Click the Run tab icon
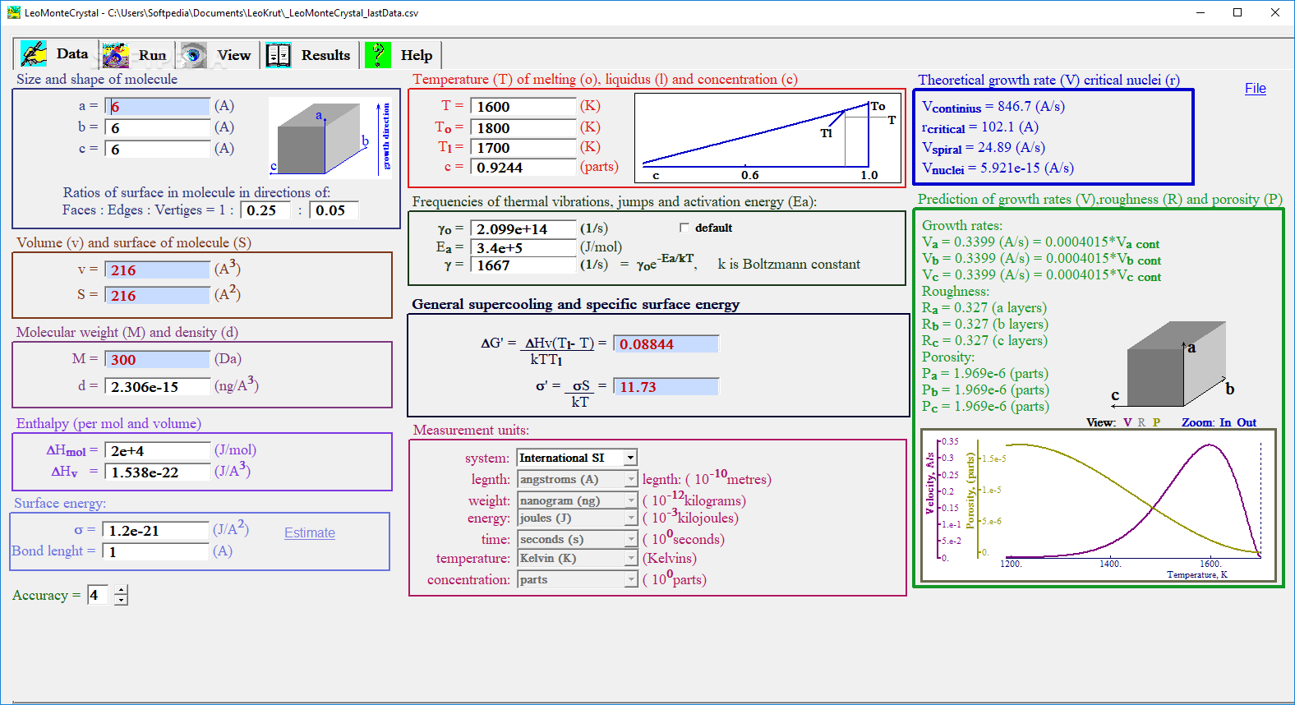This screenshot has width=1295, height=705. 116,55
